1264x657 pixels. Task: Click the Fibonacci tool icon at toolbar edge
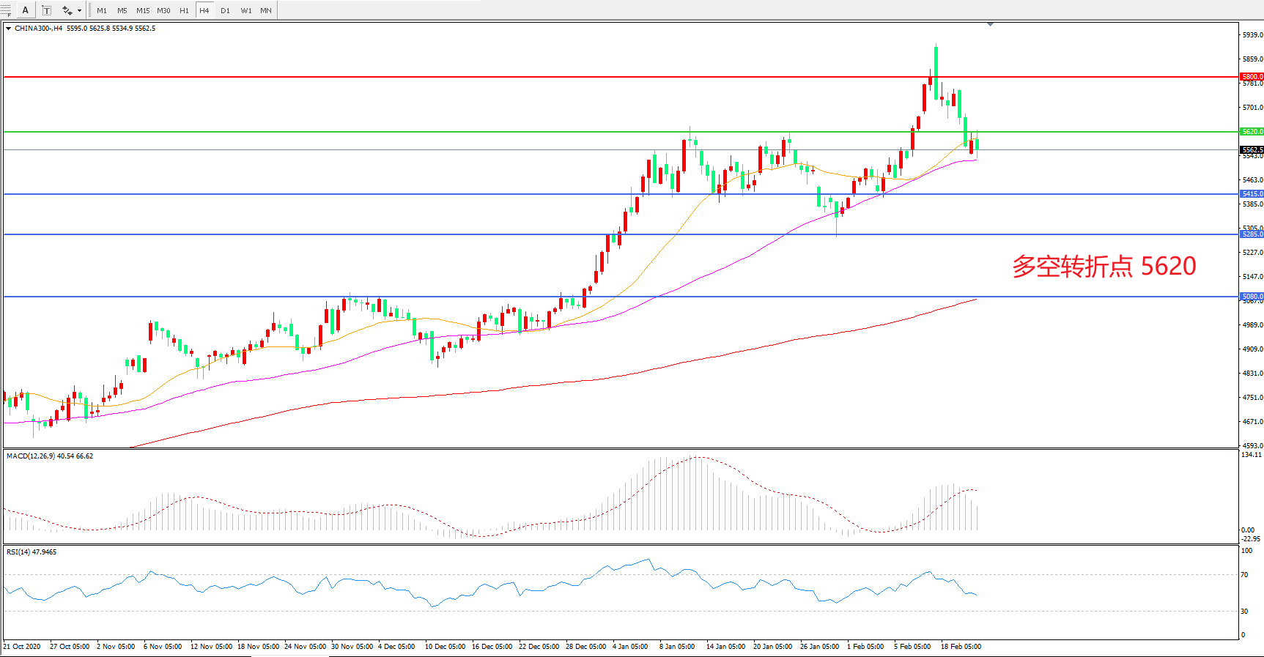coord(5,10)
